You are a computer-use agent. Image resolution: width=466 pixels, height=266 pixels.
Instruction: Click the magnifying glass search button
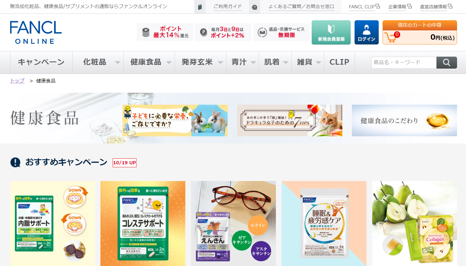click(446, 62)
